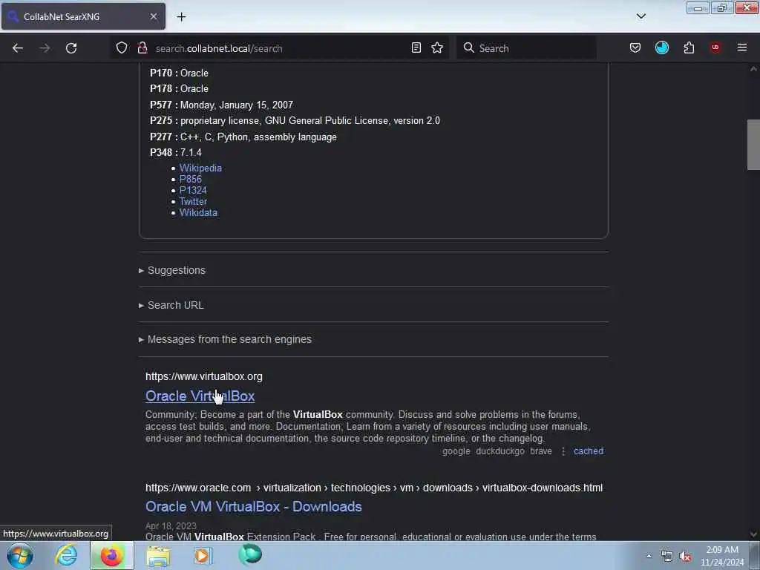Click the P178 : Oracle row

tap(179, 89)
